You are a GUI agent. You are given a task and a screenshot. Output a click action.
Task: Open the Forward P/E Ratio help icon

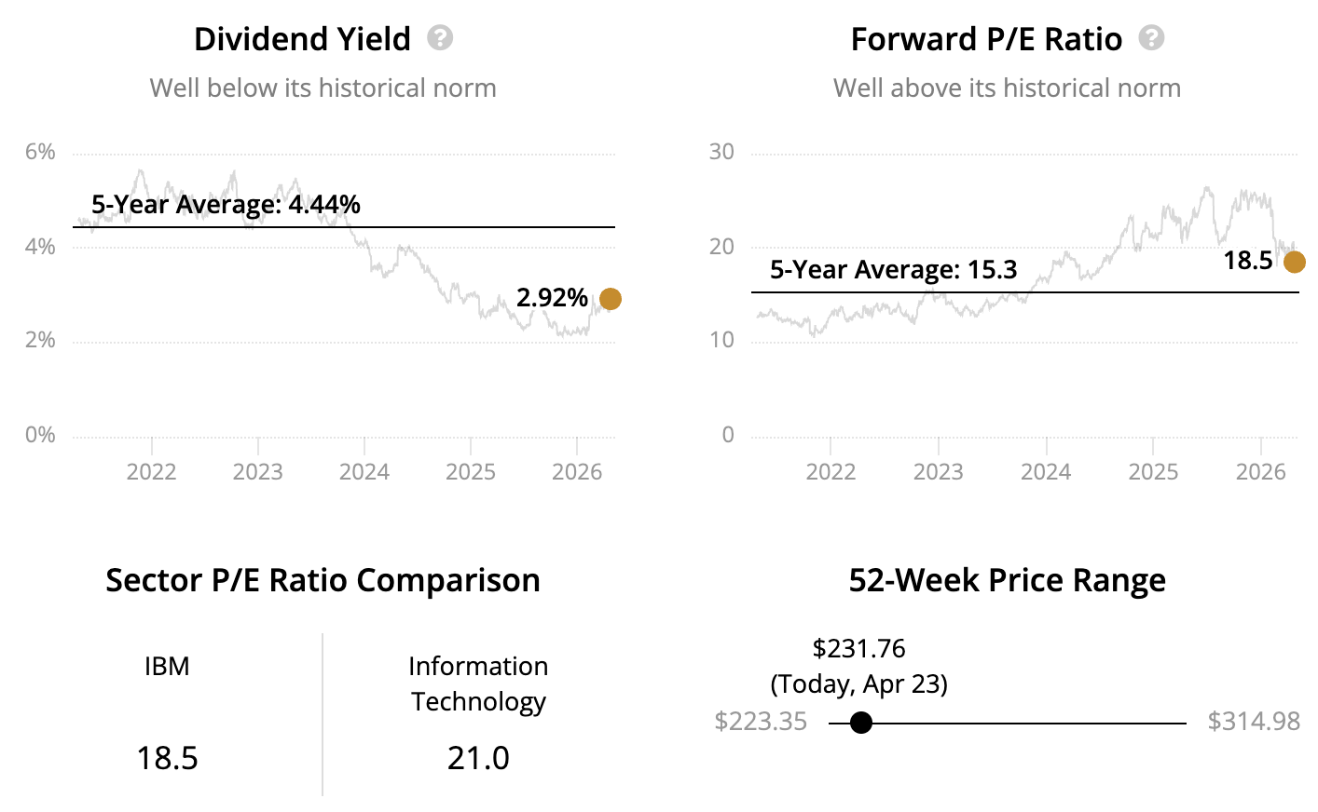point(1151,38)
